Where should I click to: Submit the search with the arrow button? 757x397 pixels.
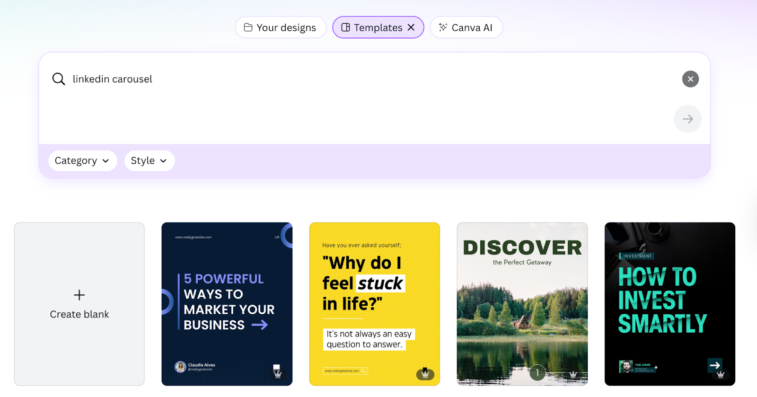pyautogui.click(x=687, y=119)
